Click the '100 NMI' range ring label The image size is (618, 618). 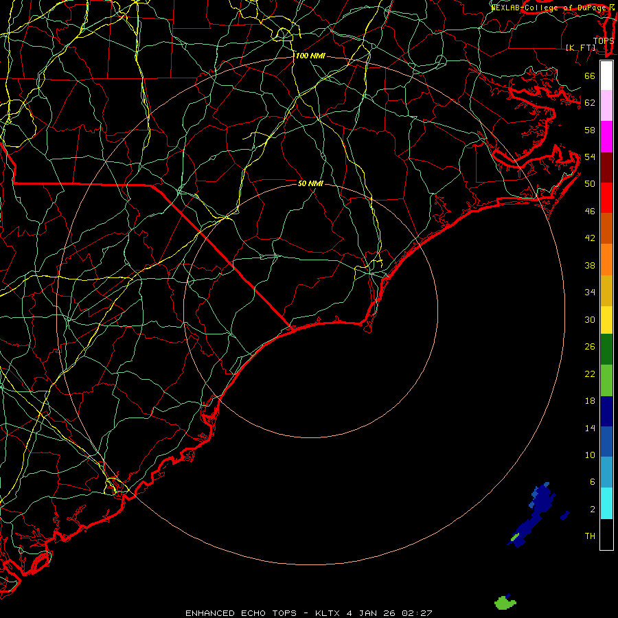(x=310, y=56)
